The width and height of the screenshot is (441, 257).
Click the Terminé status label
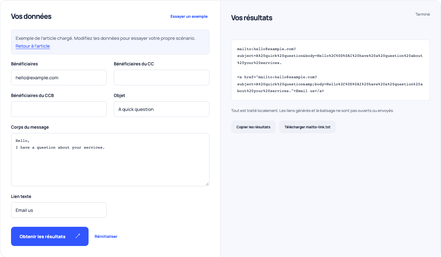click(x=423, y=14)
